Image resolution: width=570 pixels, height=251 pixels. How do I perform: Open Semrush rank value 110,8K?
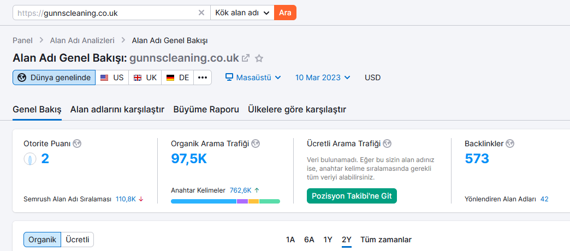[126, 199]
